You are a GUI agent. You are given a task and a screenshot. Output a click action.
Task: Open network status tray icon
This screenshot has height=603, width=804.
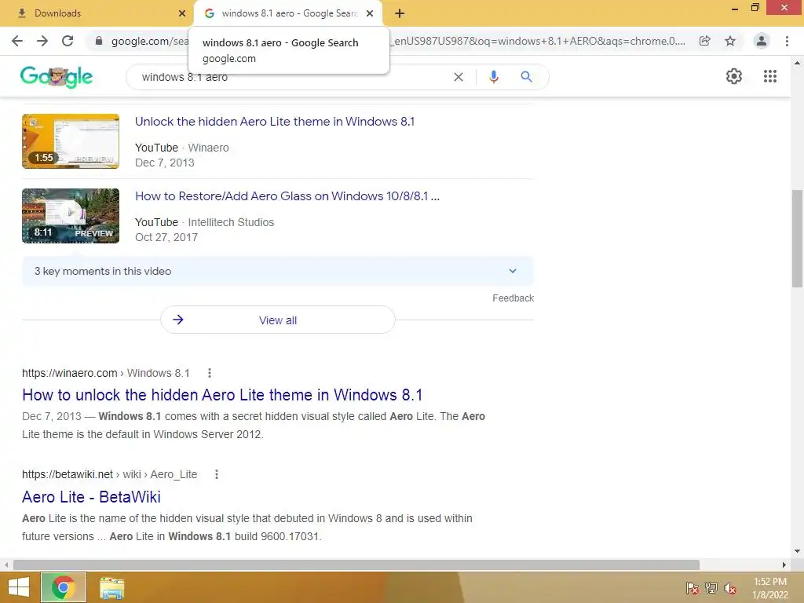(x=711, y=588)
